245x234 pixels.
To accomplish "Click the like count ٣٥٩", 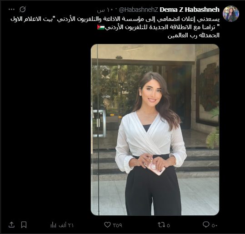I will point(117,225).
